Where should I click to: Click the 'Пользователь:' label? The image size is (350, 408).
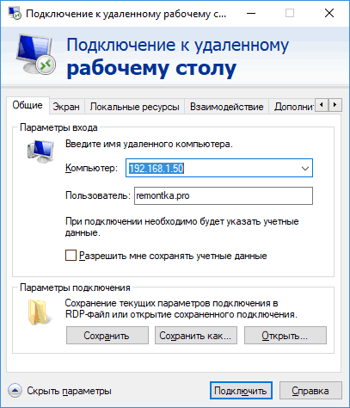[x=98, y=195]
